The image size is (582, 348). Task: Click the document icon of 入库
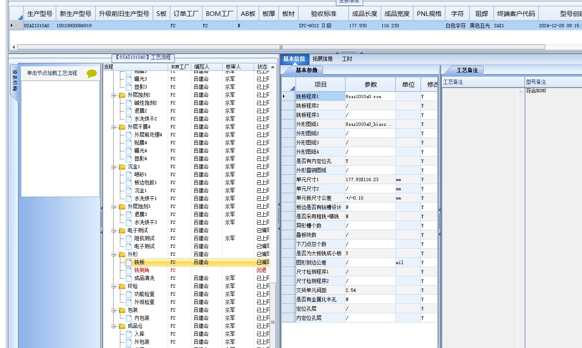[129, 334]
